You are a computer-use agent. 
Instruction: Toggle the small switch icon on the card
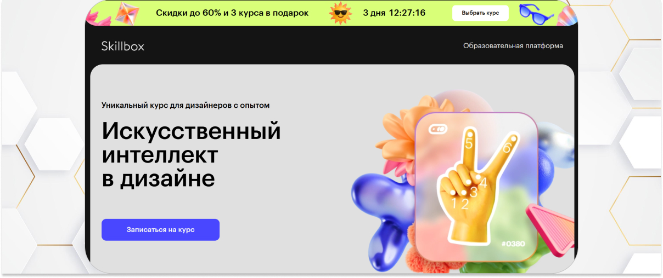(438, 129)
